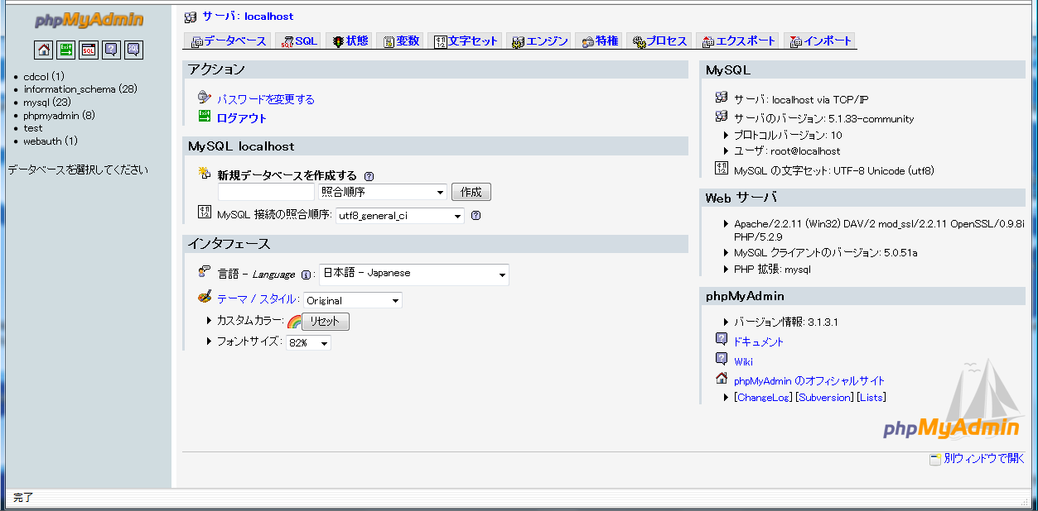The image size is (1038, 511).
Task: Open the 日本語 - Japanese language dropdown
Action: [x=414, y=275]
